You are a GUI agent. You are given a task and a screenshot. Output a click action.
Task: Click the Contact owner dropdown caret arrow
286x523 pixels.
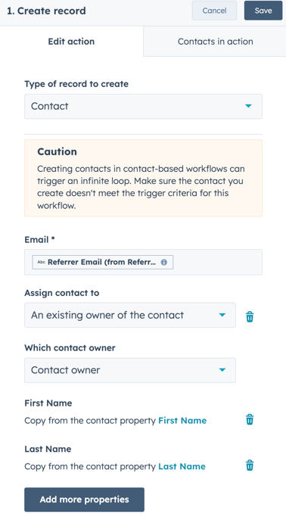coord(222,370)
